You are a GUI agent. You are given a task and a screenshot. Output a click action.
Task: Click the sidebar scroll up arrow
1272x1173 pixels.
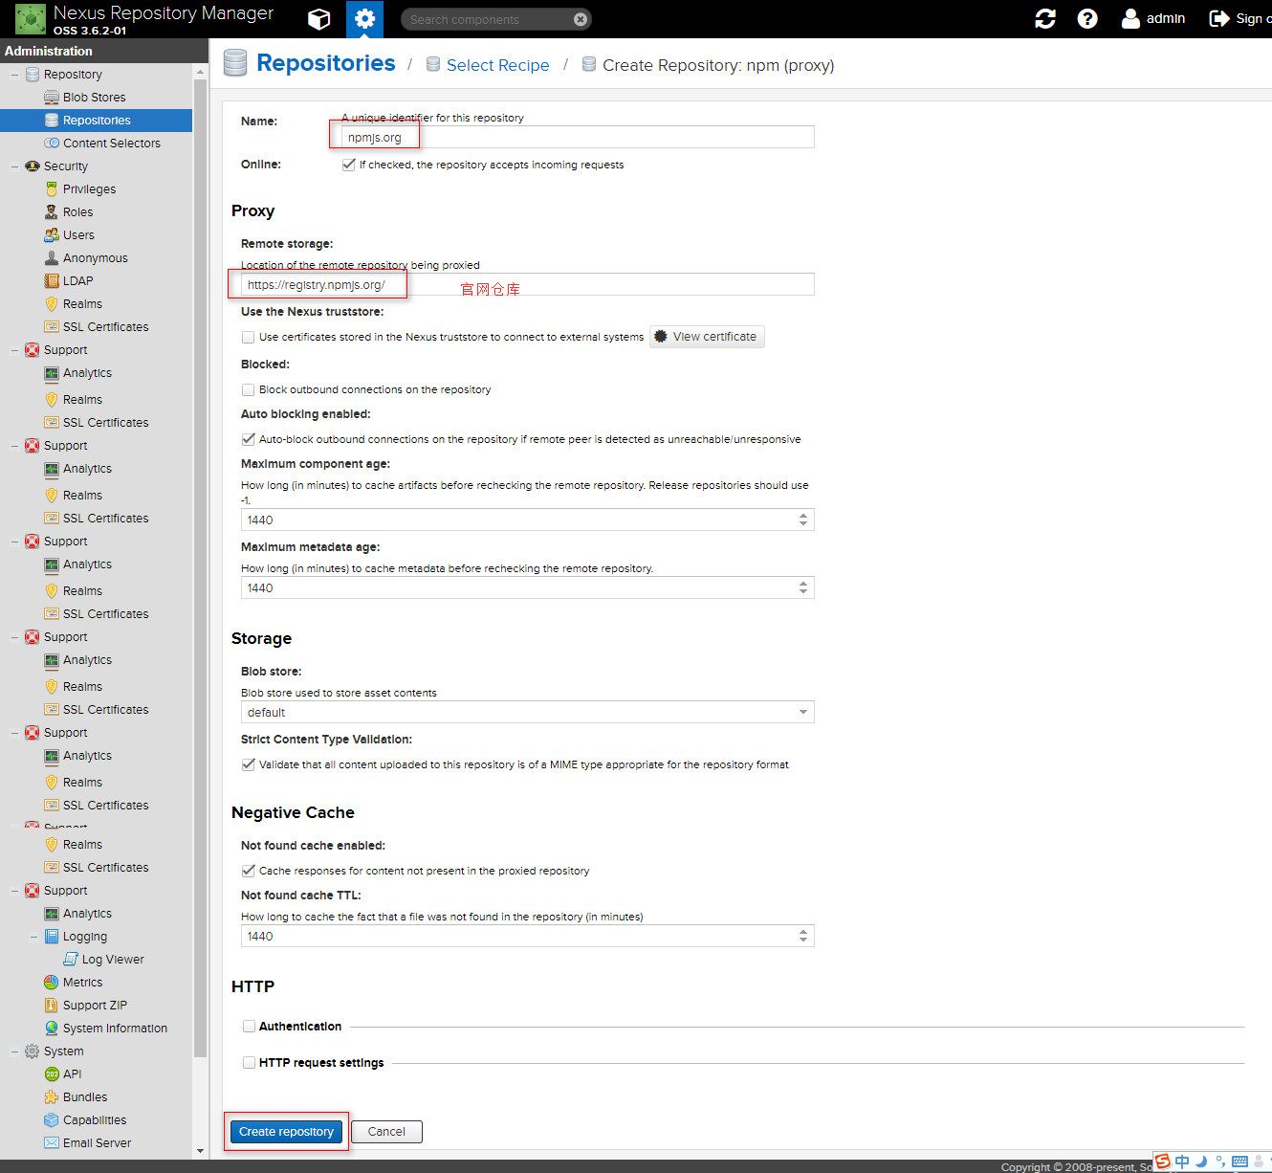point(200,73)
